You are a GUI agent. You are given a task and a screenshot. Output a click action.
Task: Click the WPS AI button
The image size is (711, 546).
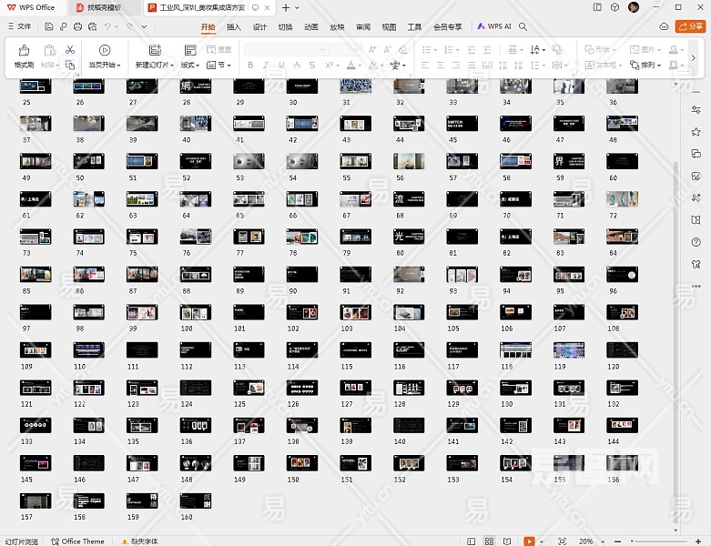pyautogui.click(x=494, y=27)
